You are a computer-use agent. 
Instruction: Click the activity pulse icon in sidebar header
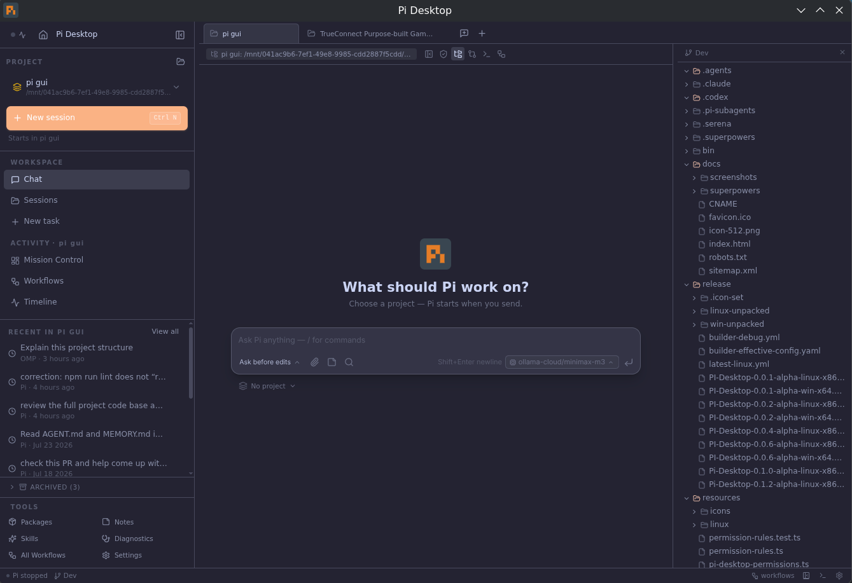pos(22,35)
